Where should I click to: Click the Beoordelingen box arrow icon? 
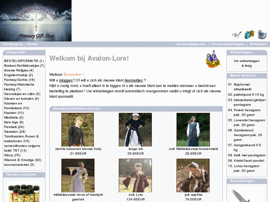pyautogui.click(x=261, y=182)
